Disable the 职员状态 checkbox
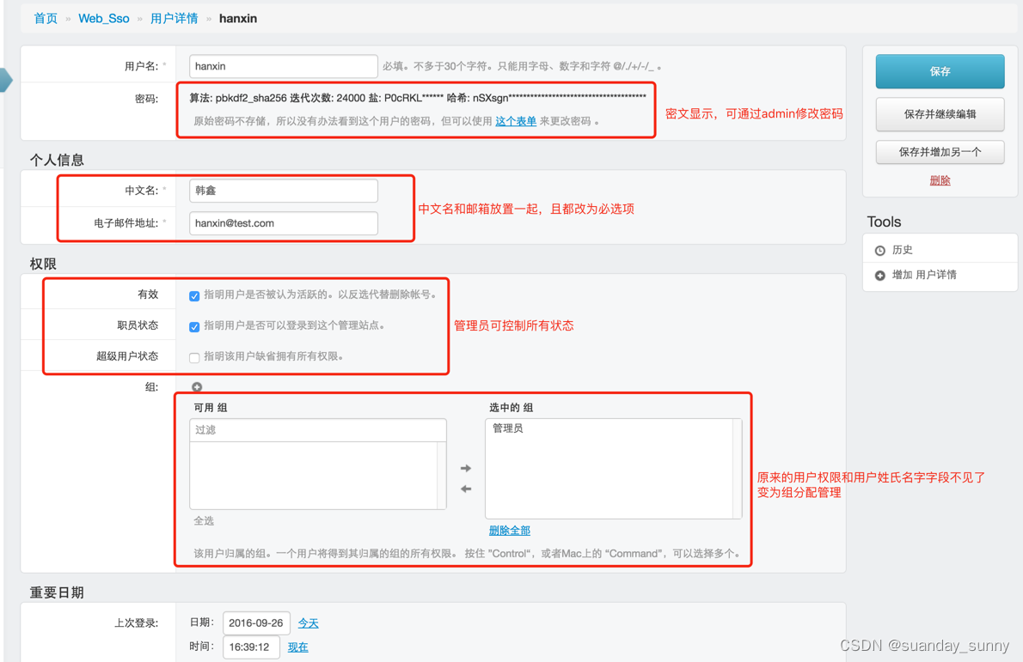Viewport: 1023px width, 662px height. 193,326
